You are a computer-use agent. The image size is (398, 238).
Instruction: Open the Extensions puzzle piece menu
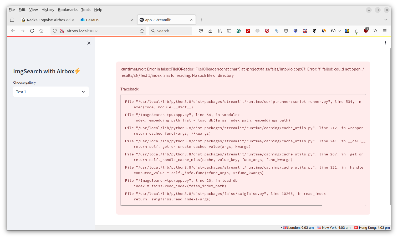coord(356,31)
